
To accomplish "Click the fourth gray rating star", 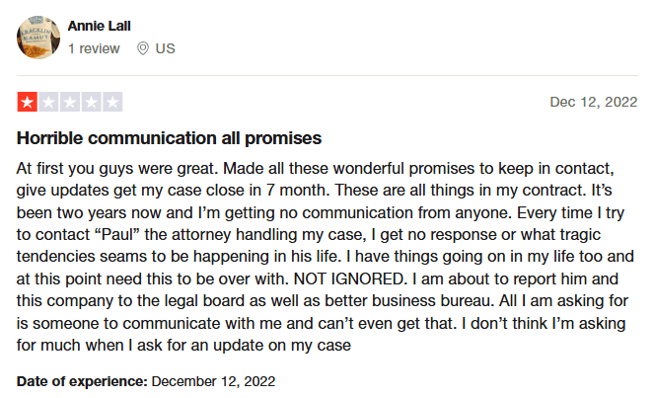I will (x=92, y=102).
